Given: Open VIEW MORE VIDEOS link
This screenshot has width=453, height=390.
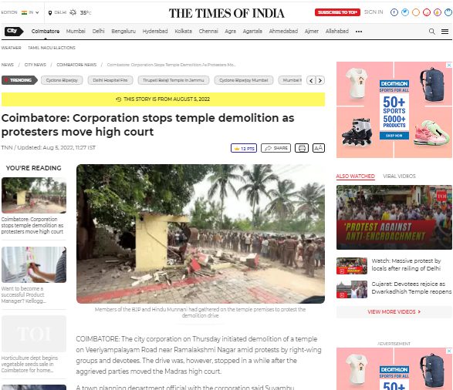Looking at the screenshot, I should click(x=394, y=312).
